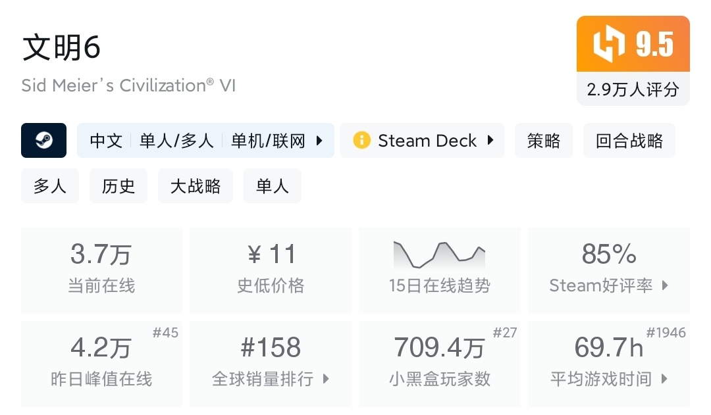Click the Steam platform icon
This screenshot has height=415, width=711.
43,140
